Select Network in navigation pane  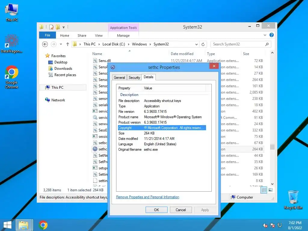[58, 100]
